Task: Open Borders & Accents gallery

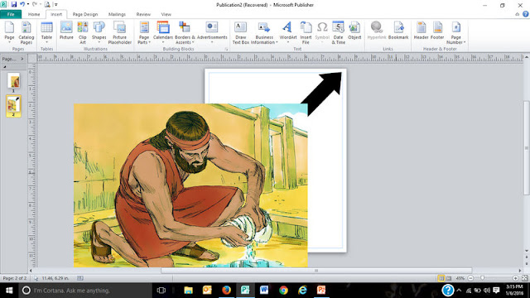Action: (x=185, y=32)
